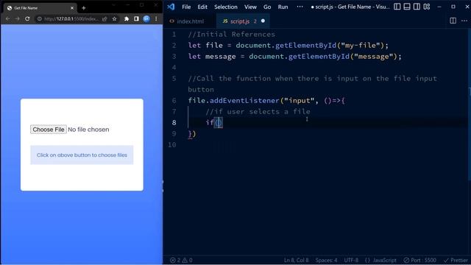This screenshot has width=471, height=265.
Task: Open the customize layout icon
Action: click(427, 7)
